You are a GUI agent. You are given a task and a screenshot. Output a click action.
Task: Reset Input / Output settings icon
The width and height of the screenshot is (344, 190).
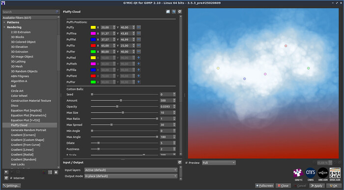coord(179,162)
